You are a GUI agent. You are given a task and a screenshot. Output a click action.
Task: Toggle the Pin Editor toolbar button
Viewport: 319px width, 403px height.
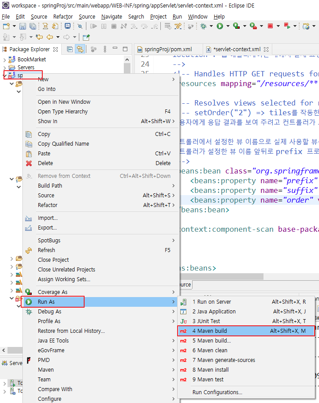tap(86, 37)
